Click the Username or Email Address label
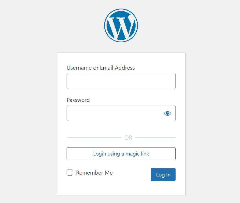Viewport: 240px width, 203px height. [x=101, y=68]
